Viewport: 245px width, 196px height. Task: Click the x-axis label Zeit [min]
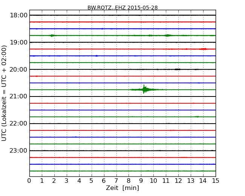tap(122, 188)
